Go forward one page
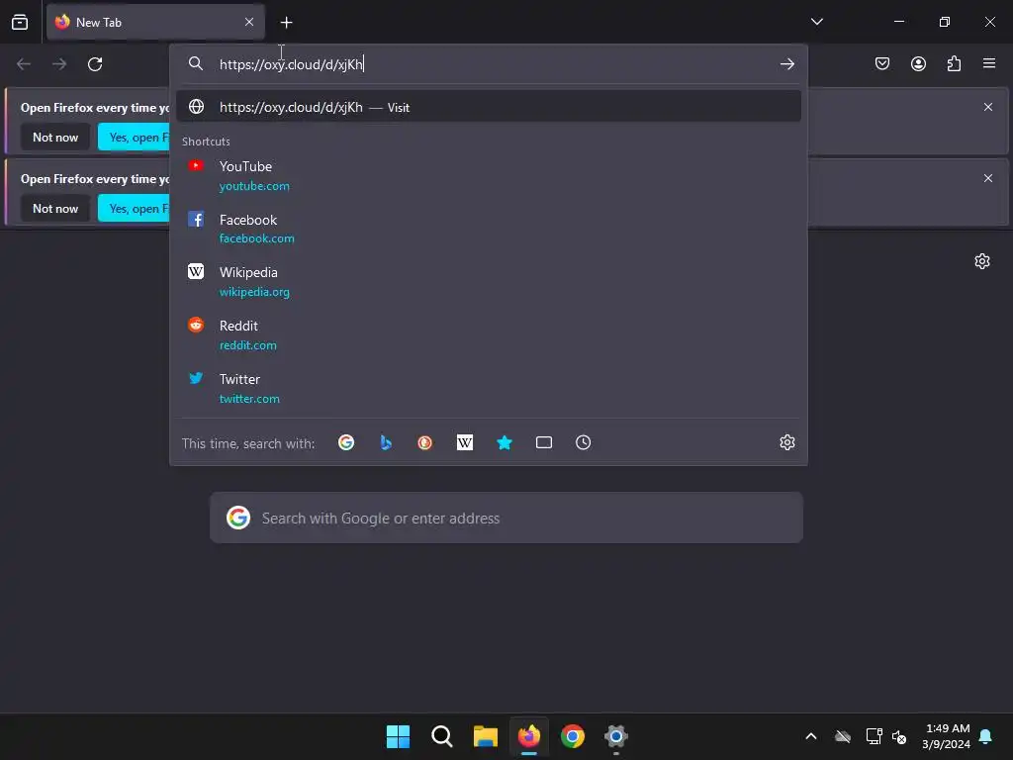This screenshot has width=1013, height=760. point(59,64)
